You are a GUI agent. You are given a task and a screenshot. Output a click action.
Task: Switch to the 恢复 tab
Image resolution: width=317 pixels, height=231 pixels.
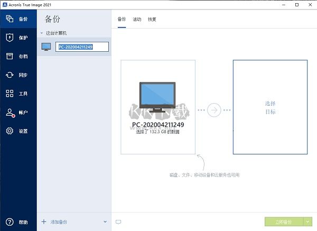click(152, 20)
